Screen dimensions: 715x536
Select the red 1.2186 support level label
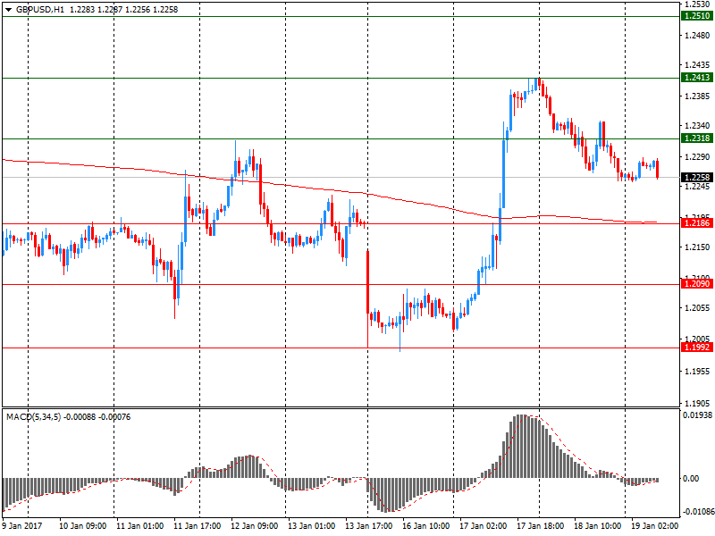tap(697, 222)
